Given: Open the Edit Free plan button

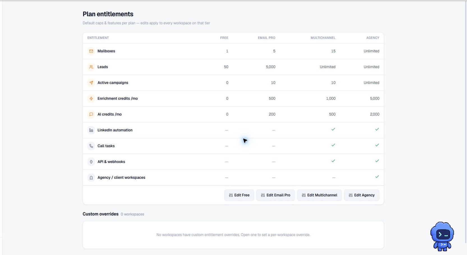Looking at the screenshot, I should click(x=239, y=195).
